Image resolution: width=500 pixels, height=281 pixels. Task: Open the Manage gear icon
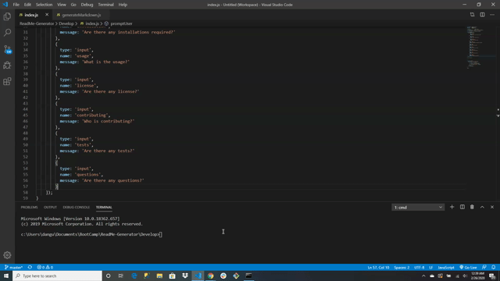(7, 255)
